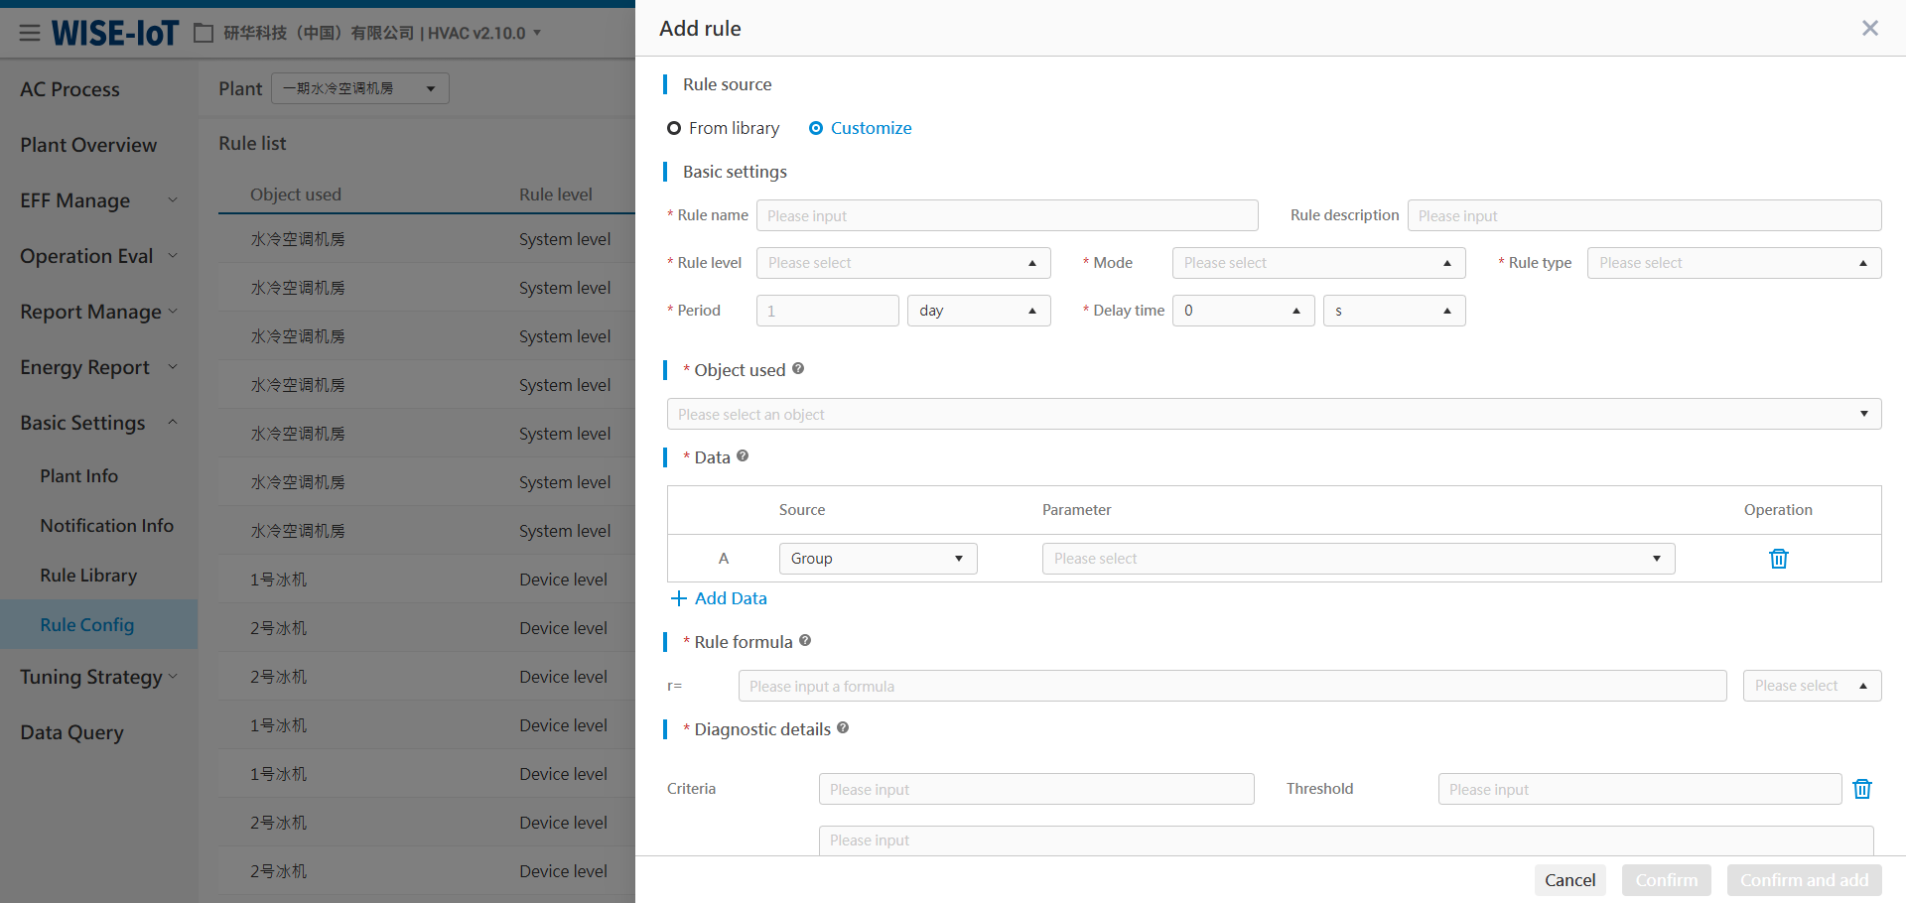The height and width of the screenshot is (903, 1906).
Task: Open the Mode dropdown
Action: pyautogui.click(x=1317, y=263)
